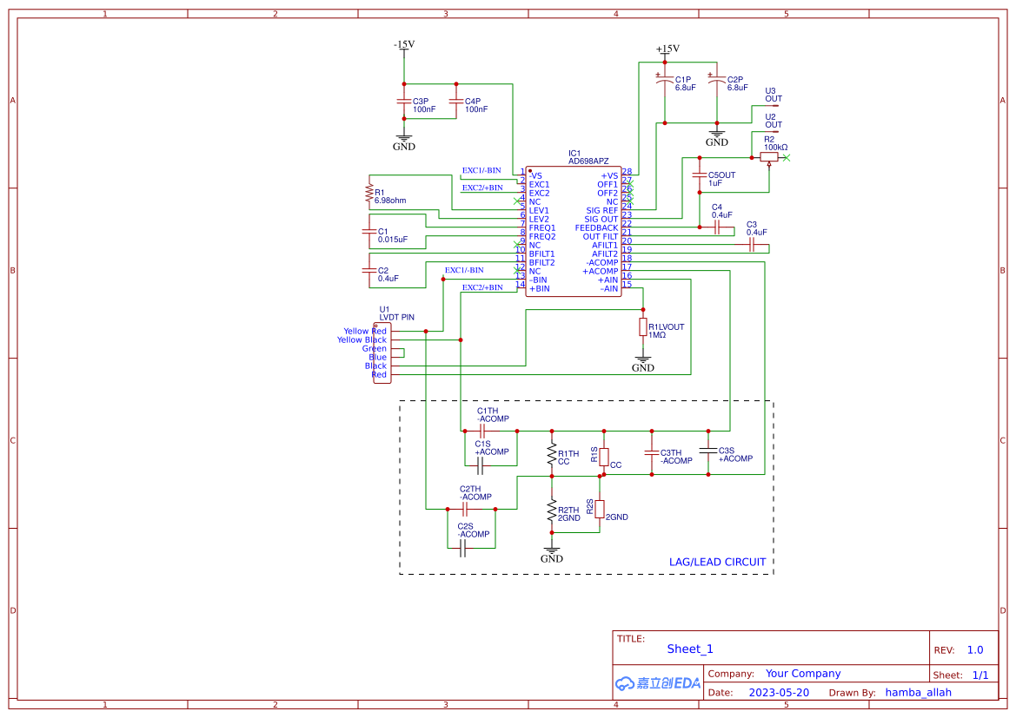The image size is (1016, 718).
Task: Select the C3P 100nF capacitor symbol
Action: pos(404,100)
